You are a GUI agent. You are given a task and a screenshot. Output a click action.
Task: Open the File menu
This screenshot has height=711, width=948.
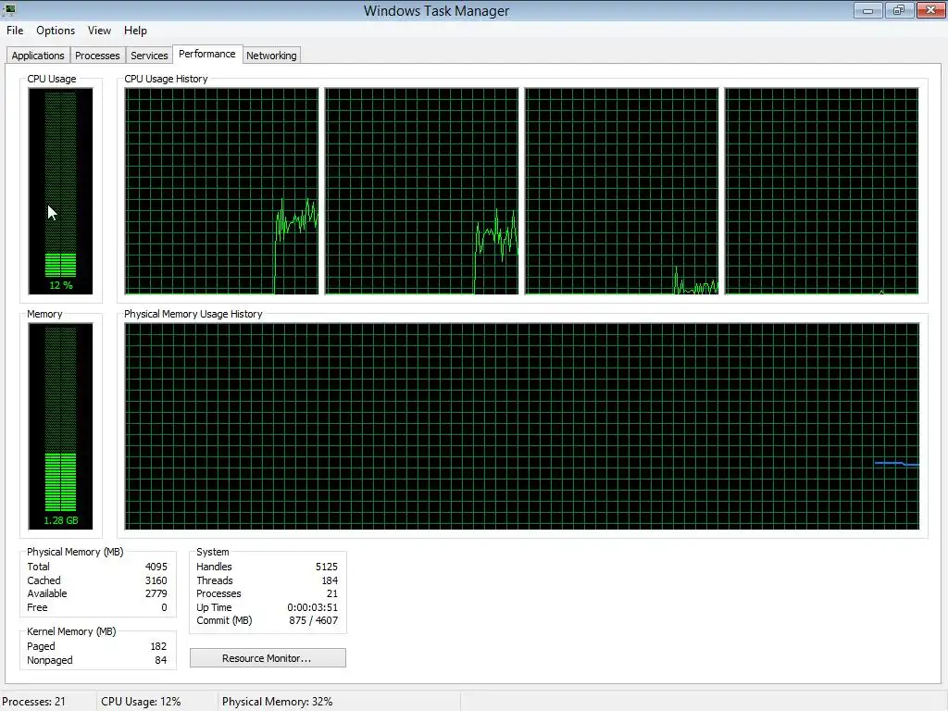pos(15,31)
